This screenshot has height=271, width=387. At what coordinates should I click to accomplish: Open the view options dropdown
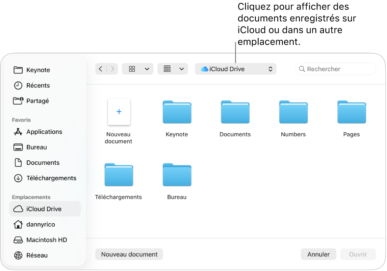(138, 69)
